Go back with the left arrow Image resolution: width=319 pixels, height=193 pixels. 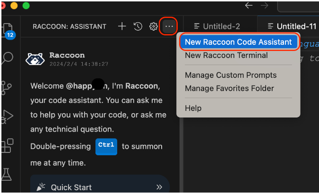[x=249, y=6]
